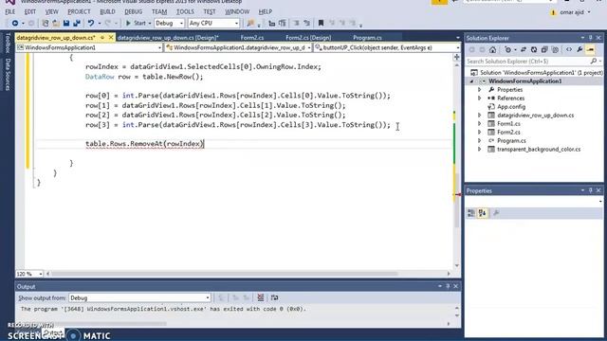Collapse the WindowsFormsApplication1 project node
This screenshot has height=341, width=607.
point(471,81)
